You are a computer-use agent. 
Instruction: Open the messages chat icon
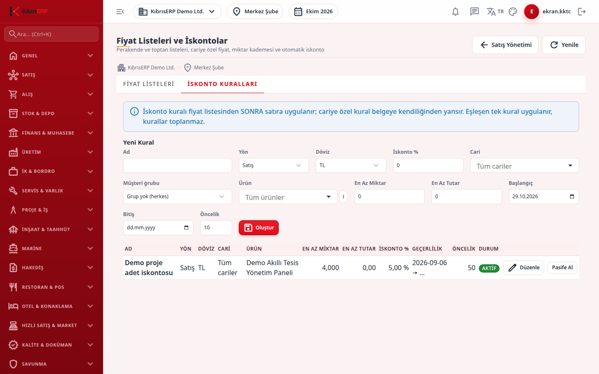click(475, 12)
